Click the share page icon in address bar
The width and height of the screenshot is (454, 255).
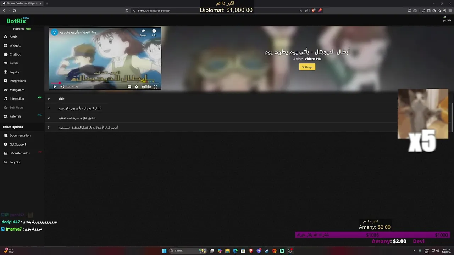click(x=307, y=11)
